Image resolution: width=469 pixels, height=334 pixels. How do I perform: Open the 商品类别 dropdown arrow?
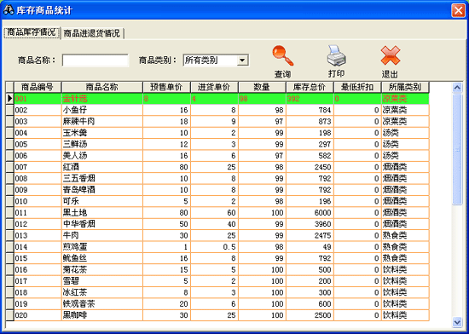click(x=242, y=60)
